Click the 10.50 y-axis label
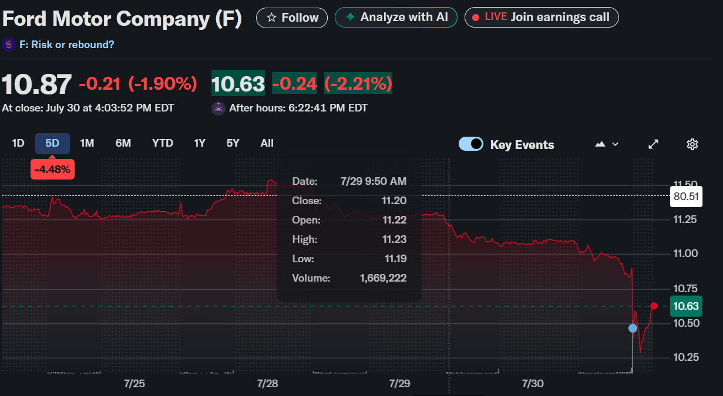Image resolution: width=723 pixels, height=396 pixels. point(686,323)
